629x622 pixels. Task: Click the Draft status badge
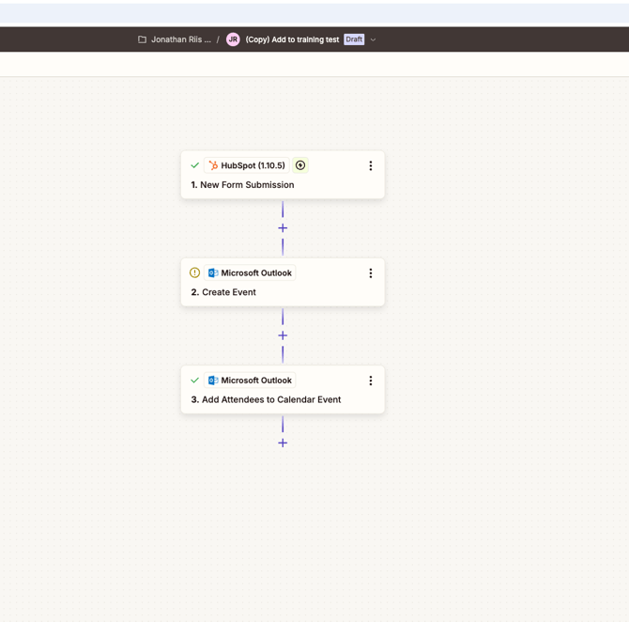[x=354, y=39]
